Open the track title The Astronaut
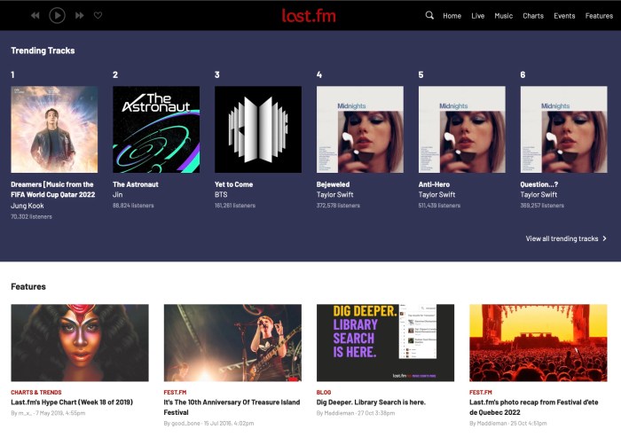Viewport: 621px width, 437px height. (x=136, y=184)
